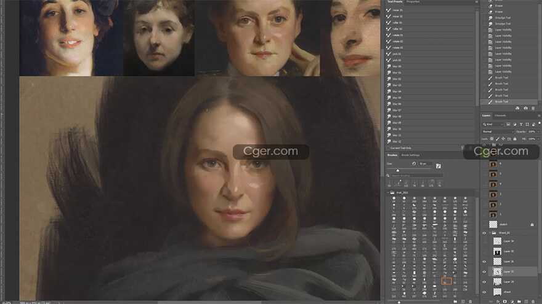
Task: Show the 'sketch' layer visibility box
Action: pyautogui.click(x=484, y=224)
